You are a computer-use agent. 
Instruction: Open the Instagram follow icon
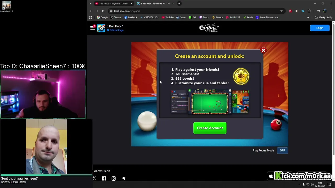pyautogui.click(x=114, y=178)
